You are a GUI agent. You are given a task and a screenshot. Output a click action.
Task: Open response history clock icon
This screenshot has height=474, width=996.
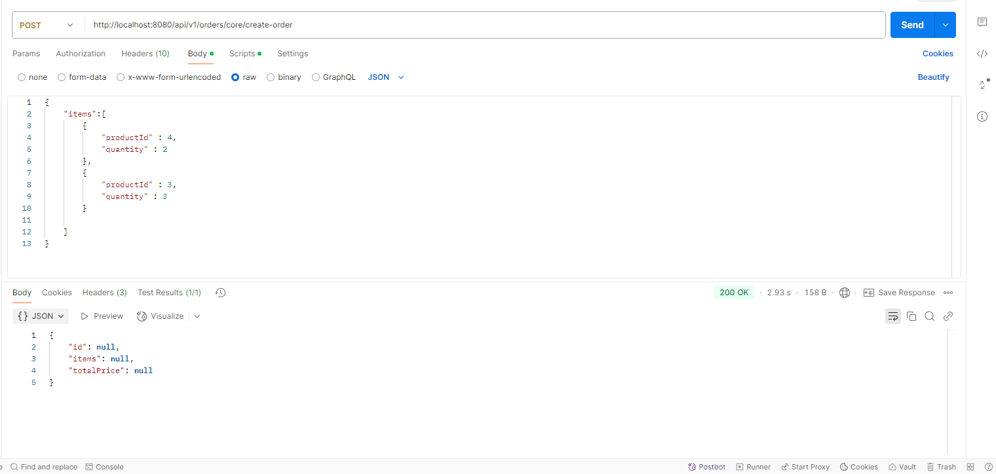point(220,293)
